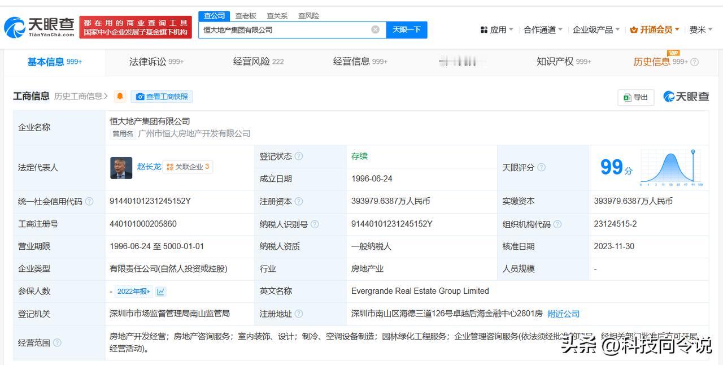Viewport: 723px width, 365px height.
Task: Select the 查关系 search tab
Action: click(277, 16)
